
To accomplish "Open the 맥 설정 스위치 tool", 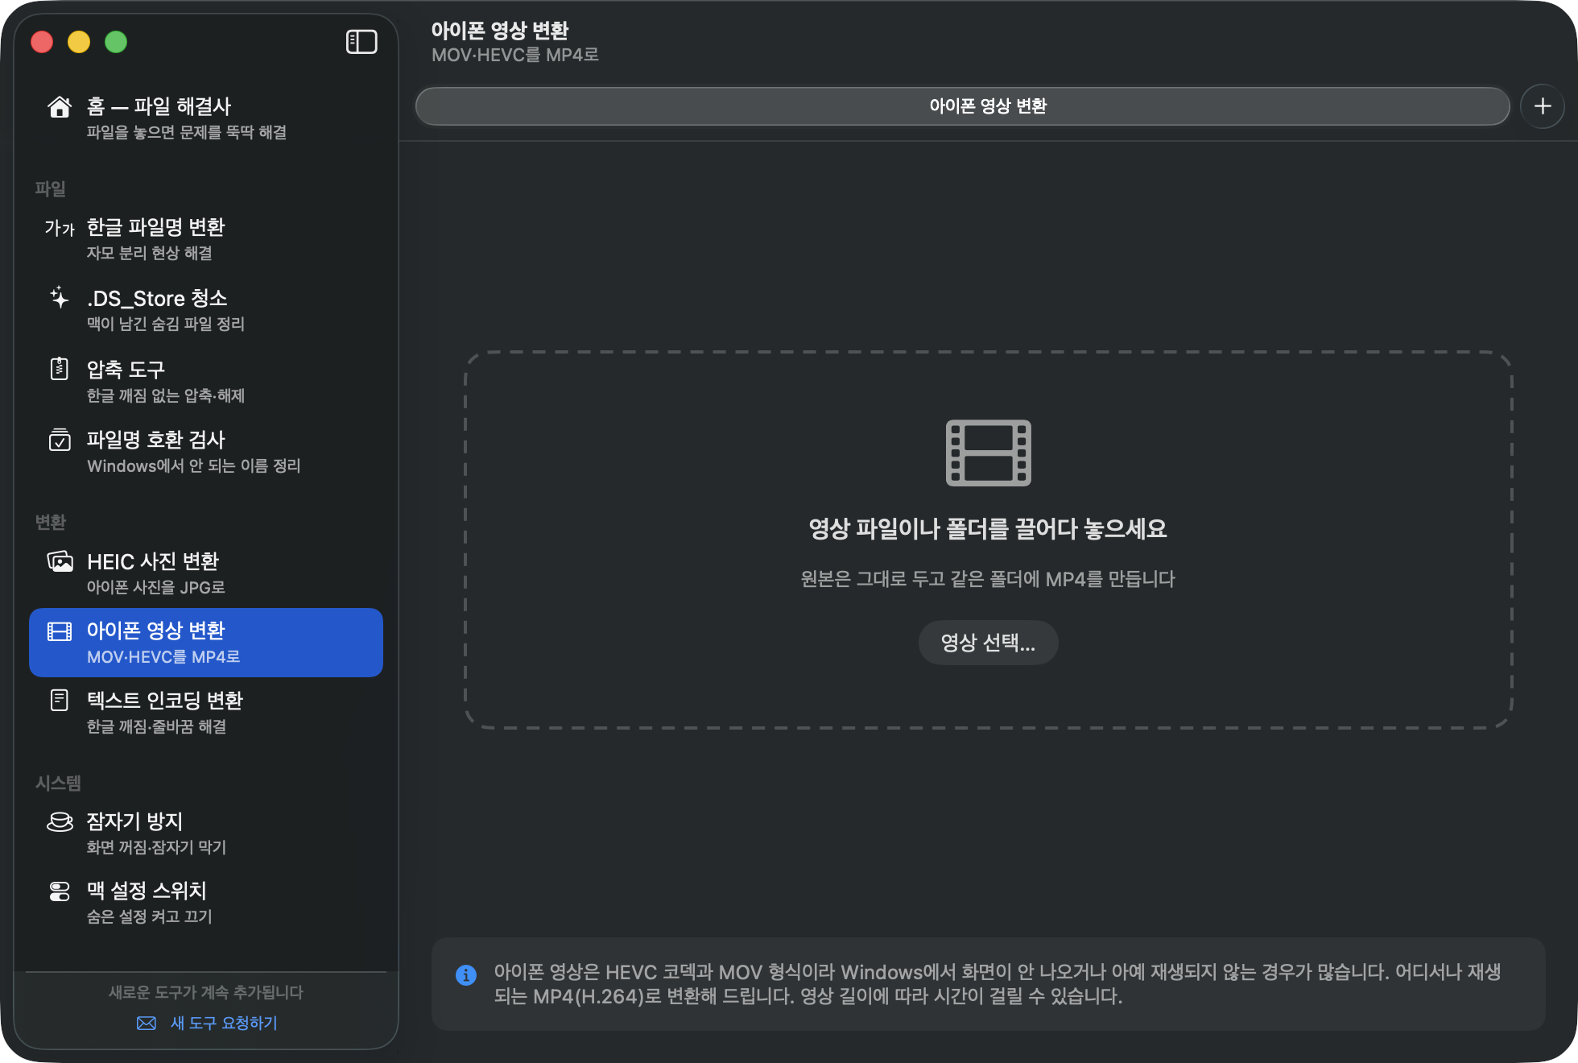I will (x=206, y=902).
